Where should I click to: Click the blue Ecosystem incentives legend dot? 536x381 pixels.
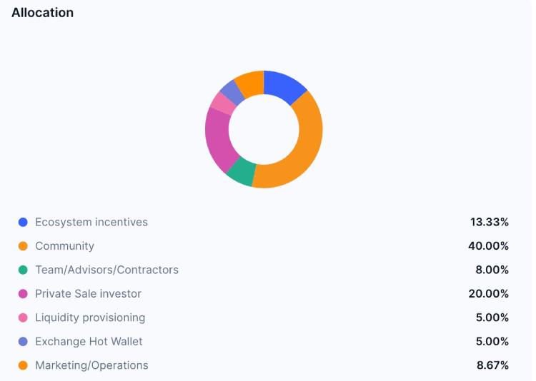pos(23,223)
